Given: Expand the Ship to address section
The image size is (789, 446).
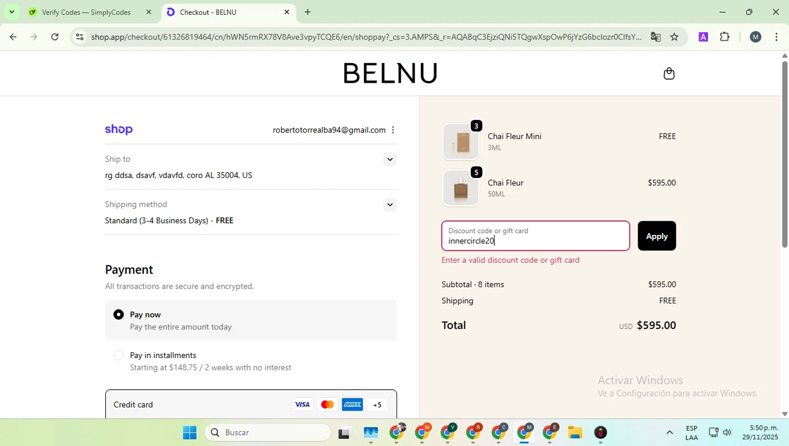Looking at the screenshot, I should tap(390, 159).
